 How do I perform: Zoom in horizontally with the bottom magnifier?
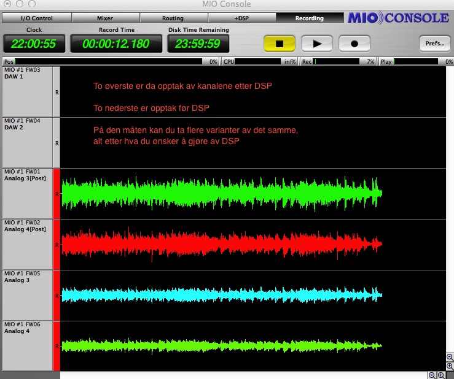click(x=441, y=375)
